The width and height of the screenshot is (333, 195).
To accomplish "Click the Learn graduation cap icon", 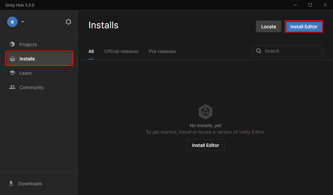I will [12, 73].
